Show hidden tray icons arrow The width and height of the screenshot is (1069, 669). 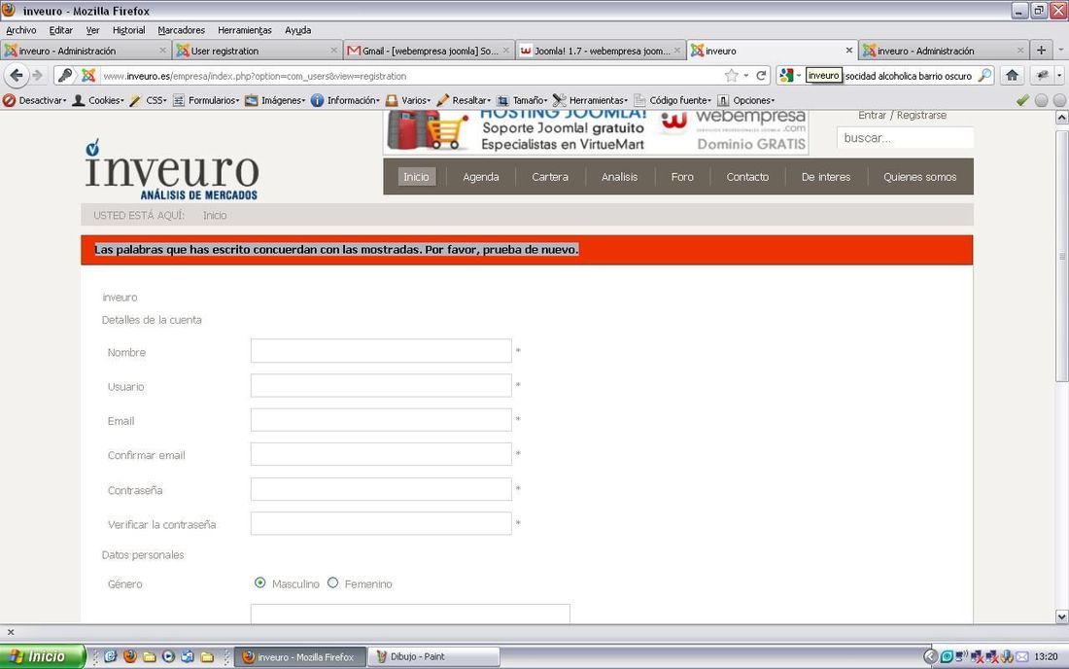[931, 656]
